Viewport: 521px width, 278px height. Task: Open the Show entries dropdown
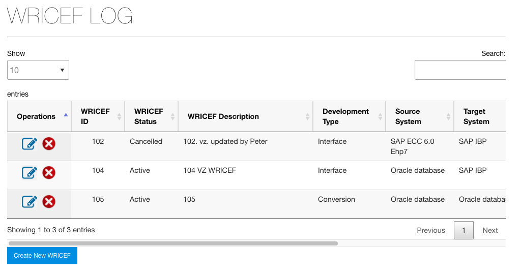[x=38, y=70]
